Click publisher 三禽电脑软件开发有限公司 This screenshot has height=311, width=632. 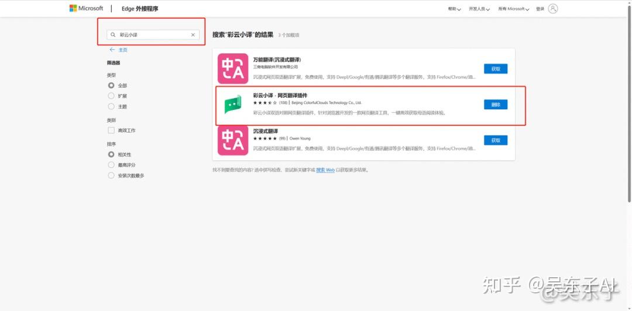276,67
